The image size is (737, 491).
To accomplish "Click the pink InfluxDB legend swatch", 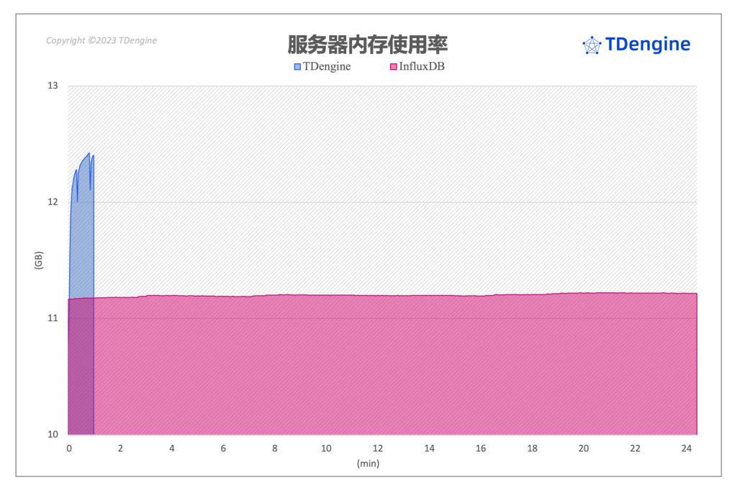I will (393, 68).
